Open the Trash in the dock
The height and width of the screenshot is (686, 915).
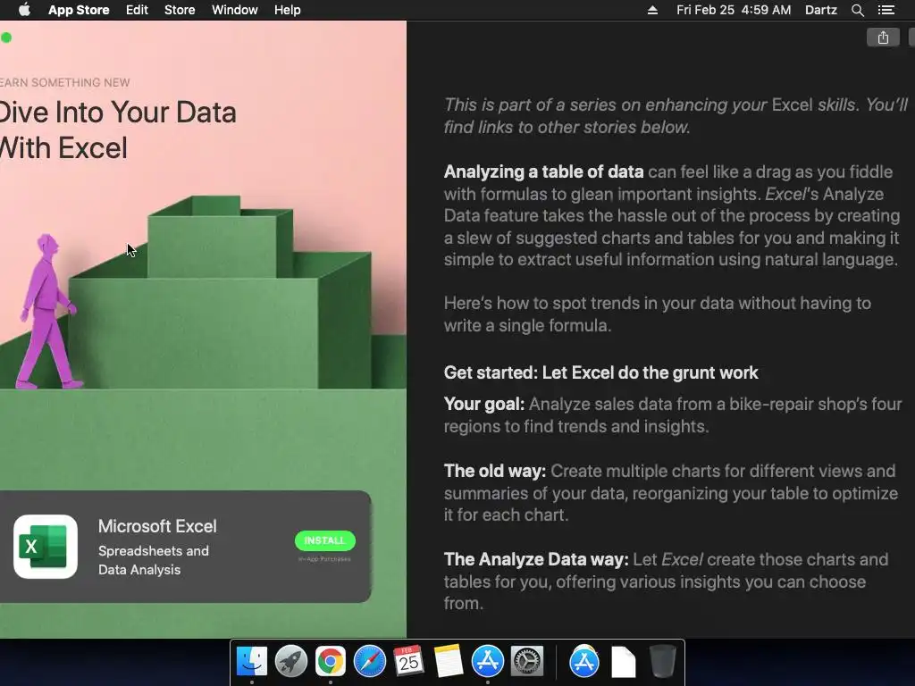663,661
